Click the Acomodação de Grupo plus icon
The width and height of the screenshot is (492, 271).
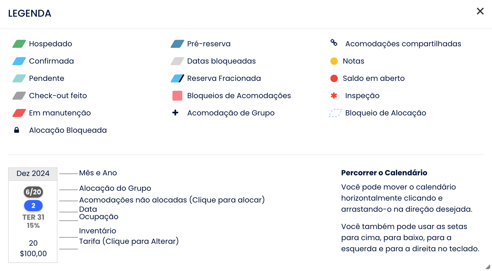pos(175,113)
